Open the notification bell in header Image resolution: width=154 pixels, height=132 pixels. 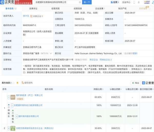click(x=139, y=2)
